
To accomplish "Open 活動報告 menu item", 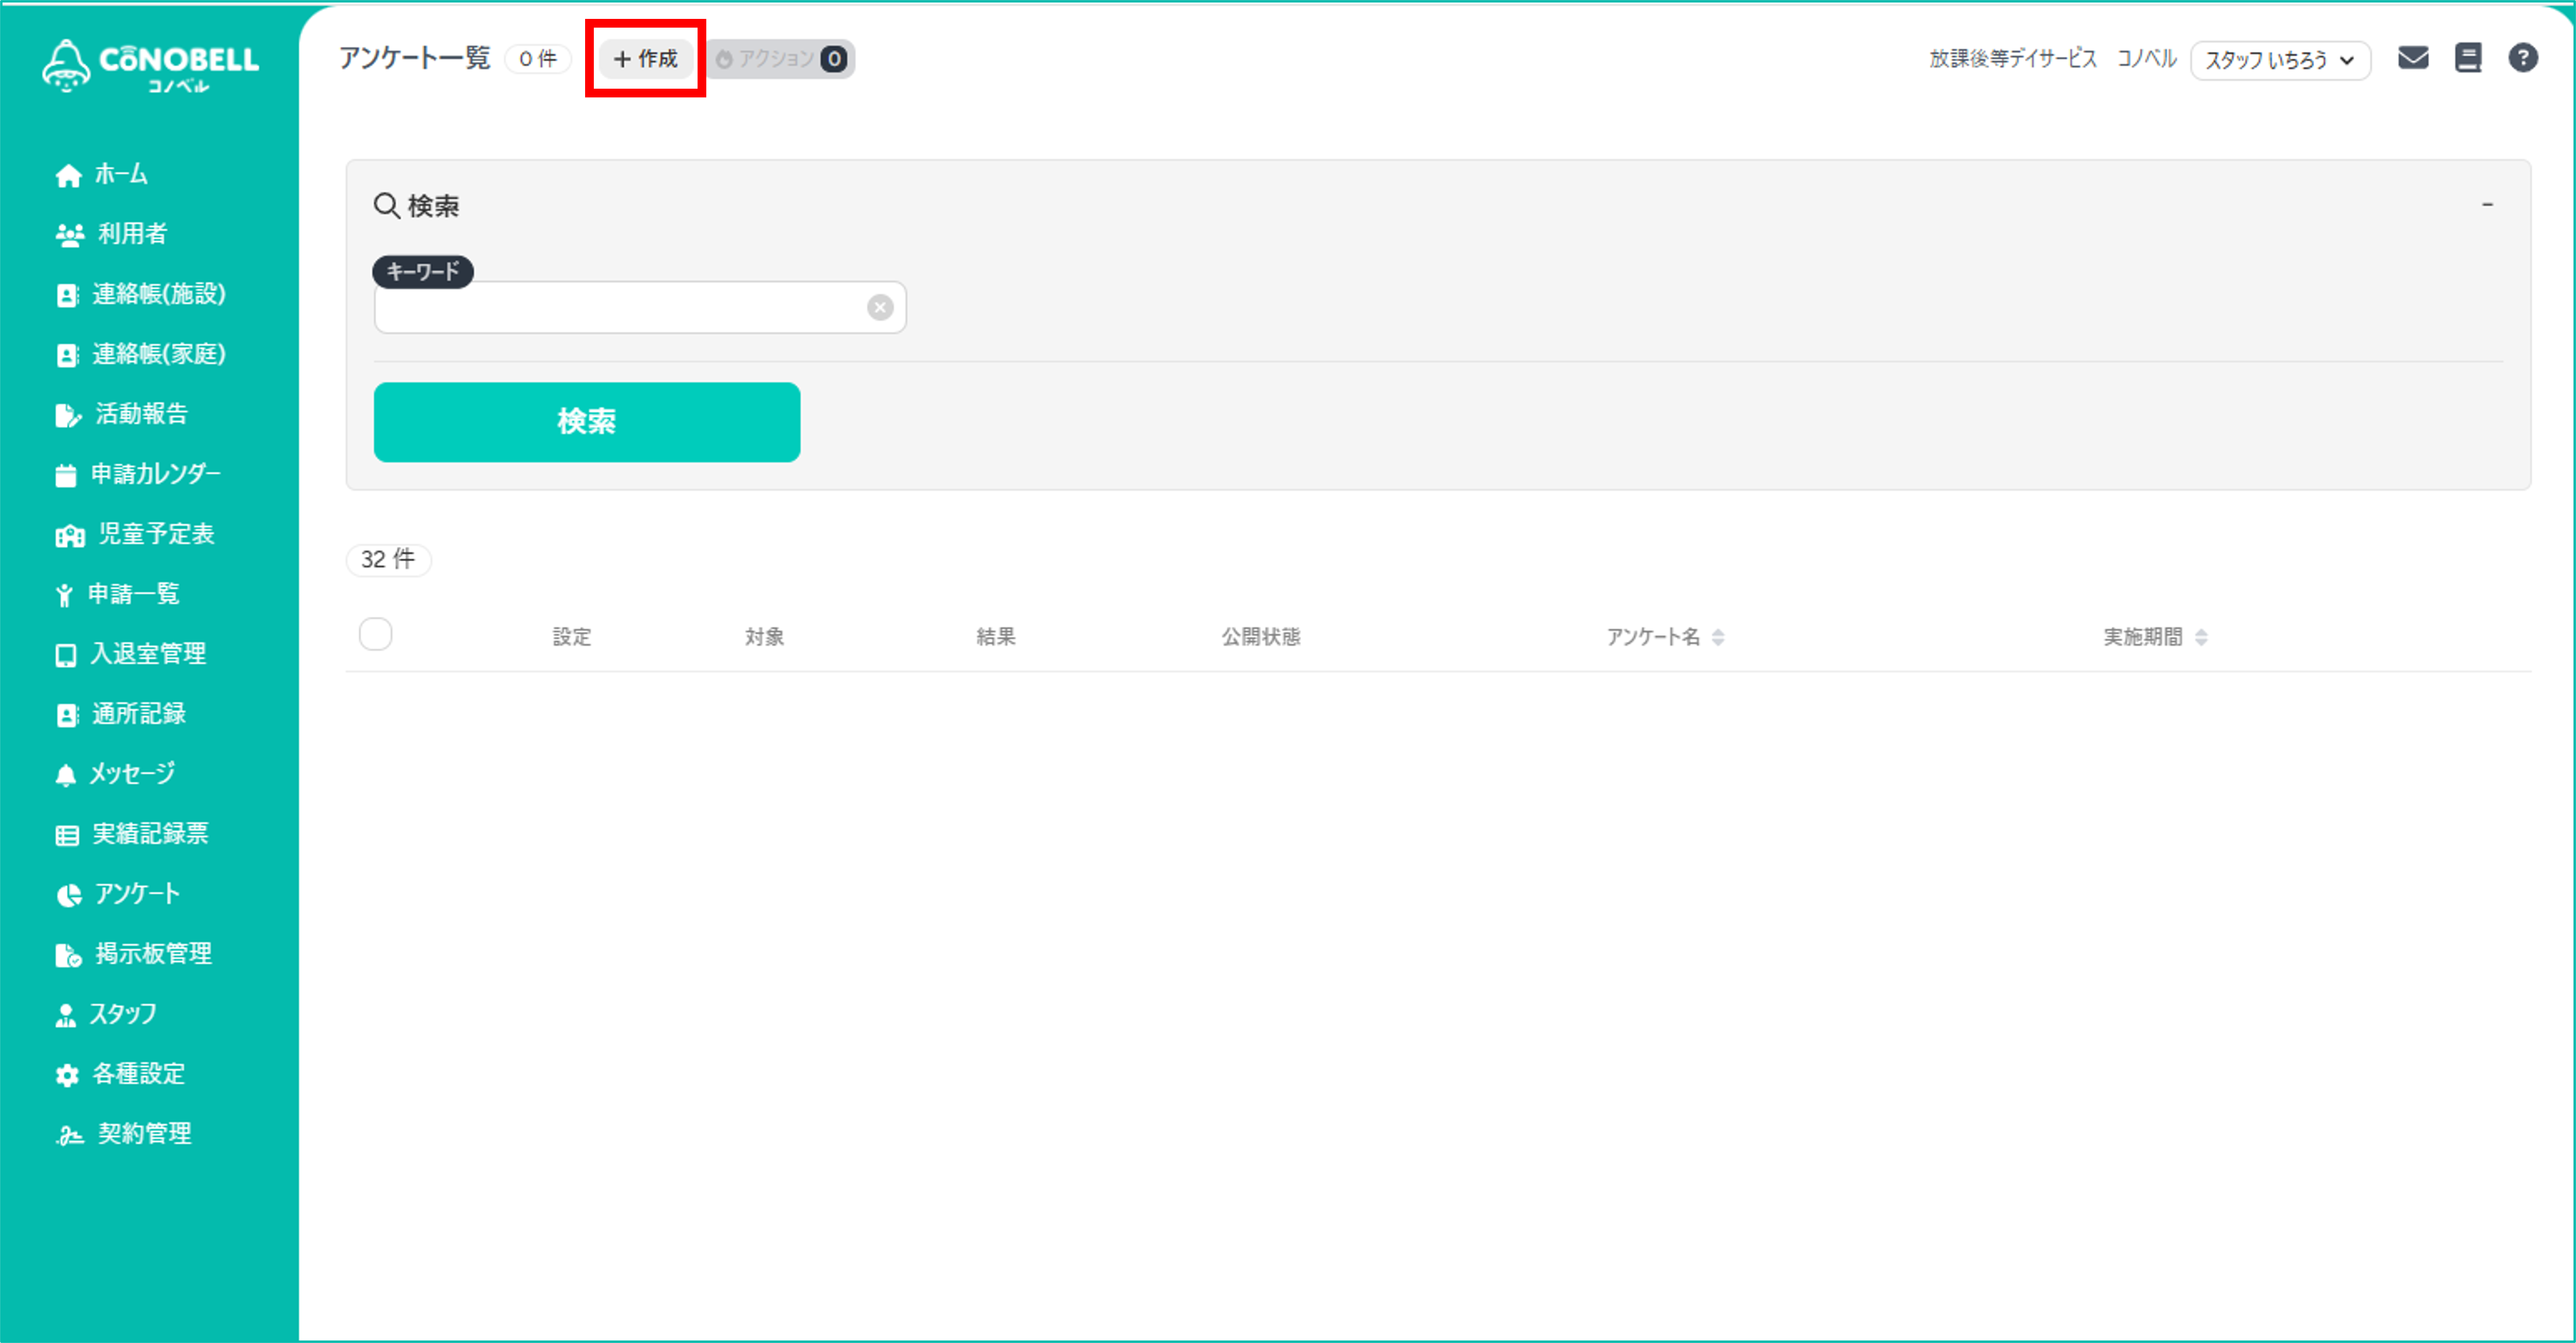I will pyautogui.click(x=141, y=414).
